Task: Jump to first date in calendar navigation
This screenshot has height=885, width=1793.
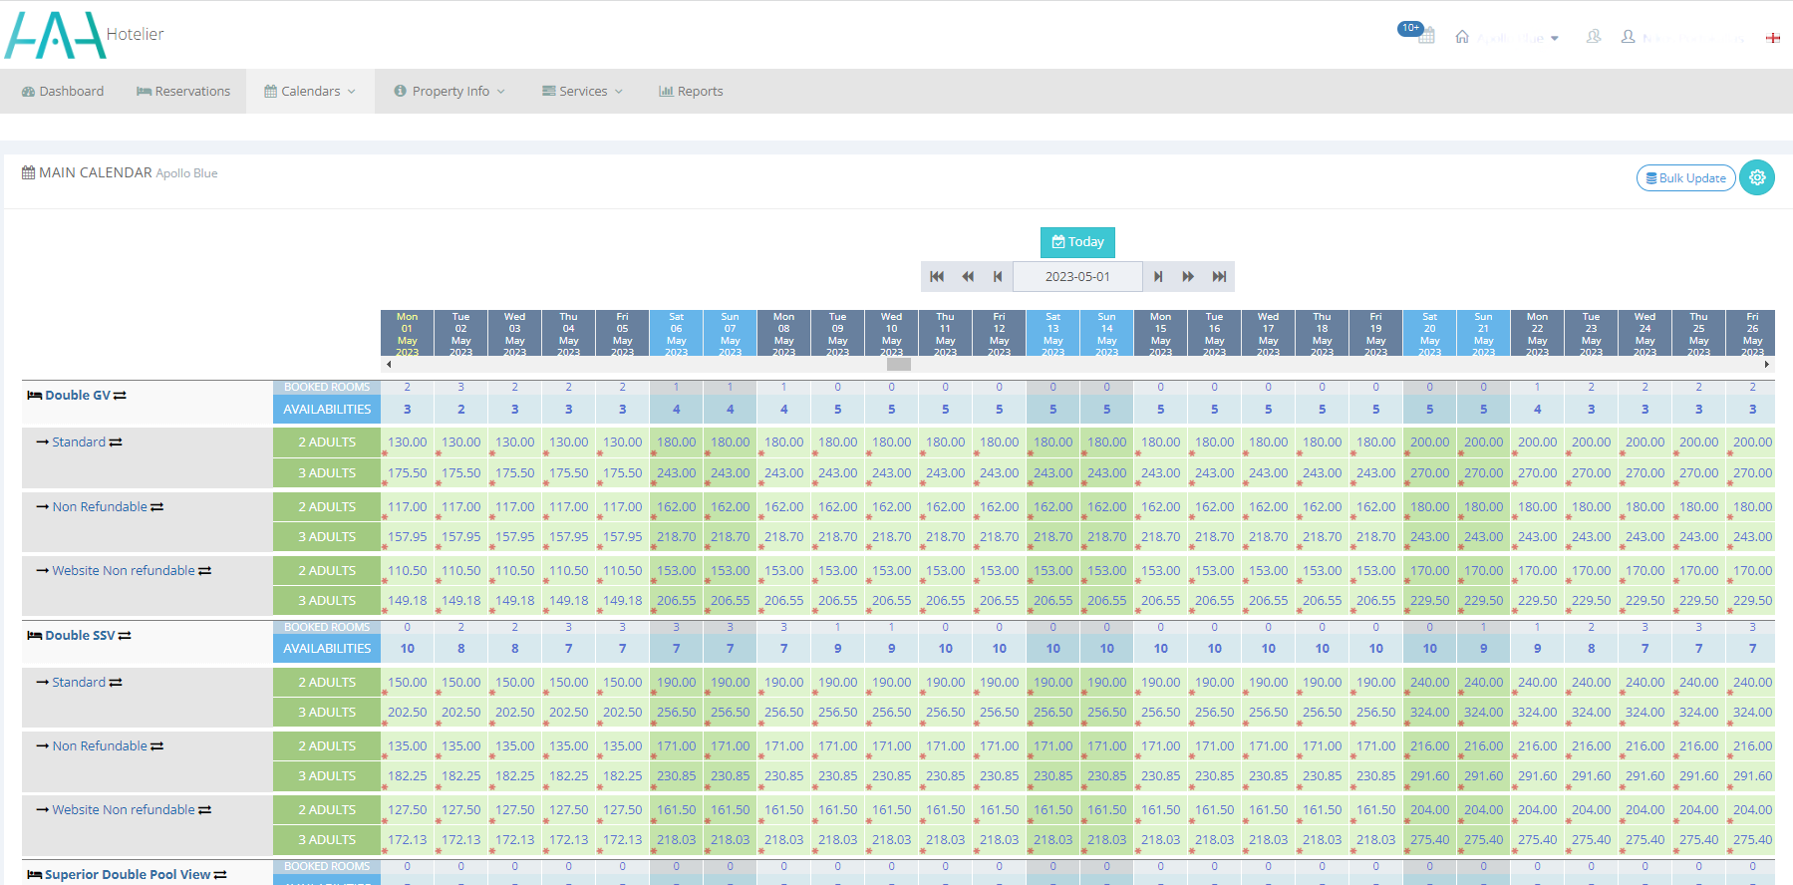Action: point(937,276)
